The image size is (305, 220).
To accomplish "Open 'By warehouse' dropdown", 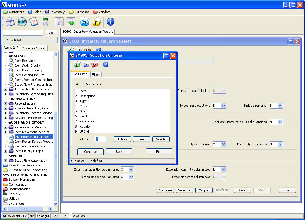I will click(x=223, y=144).
